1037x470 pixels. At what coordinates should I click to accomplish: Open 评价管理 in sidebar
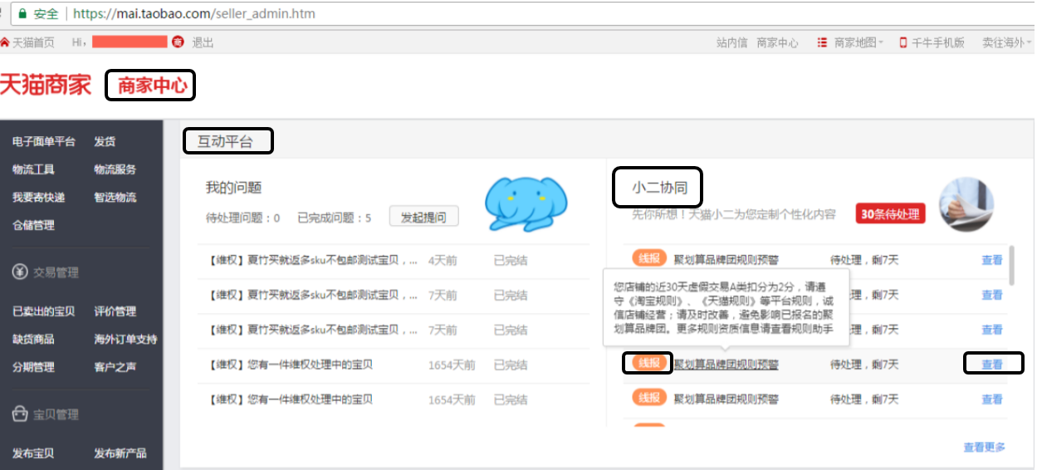115,311
